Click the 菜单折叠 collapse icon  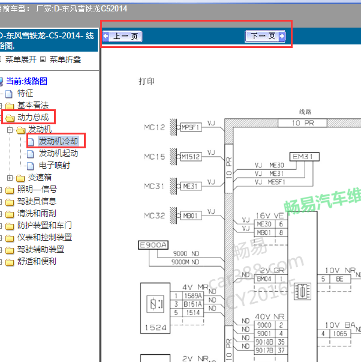(43, 59)
